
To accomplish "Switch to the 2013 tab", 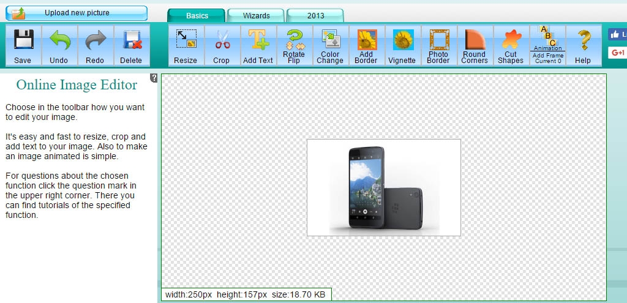I will 315,16.
